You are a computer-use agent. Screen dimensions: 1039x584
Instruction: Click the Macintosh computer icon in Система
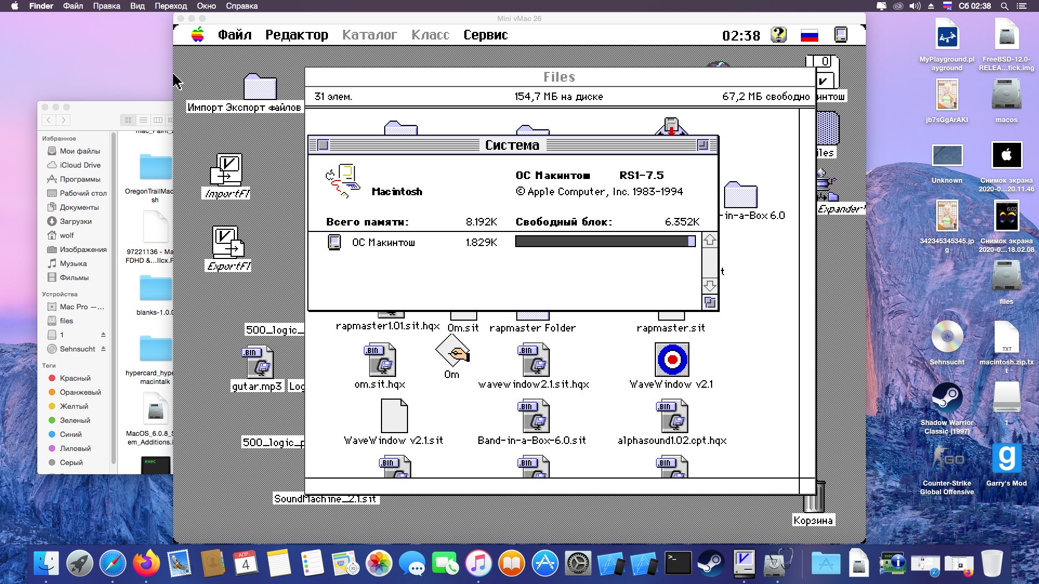[343, 181]
